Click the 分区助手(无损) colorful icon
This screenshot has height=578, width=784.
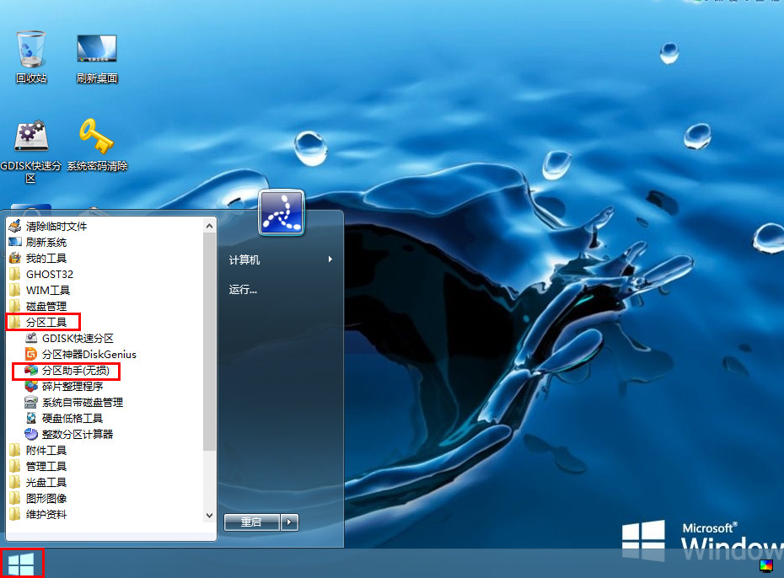click(x=31, y=370)
